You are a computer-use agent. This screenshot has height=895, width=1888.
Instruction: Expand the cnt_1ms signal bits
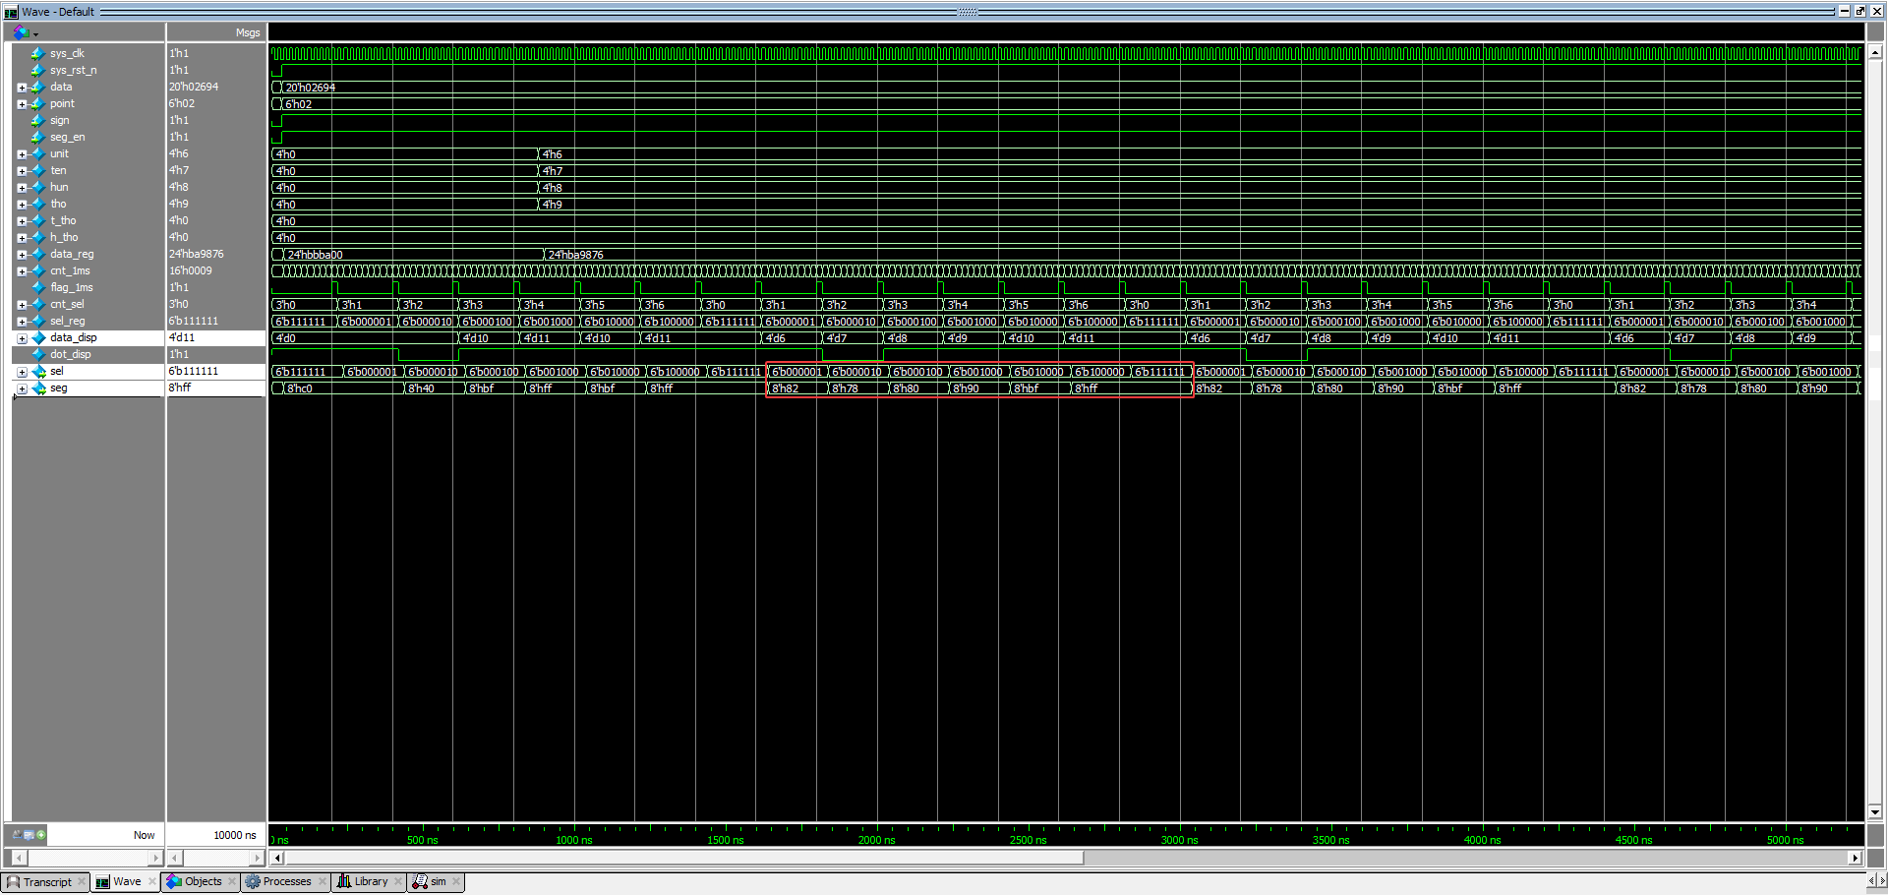(22, 271)
